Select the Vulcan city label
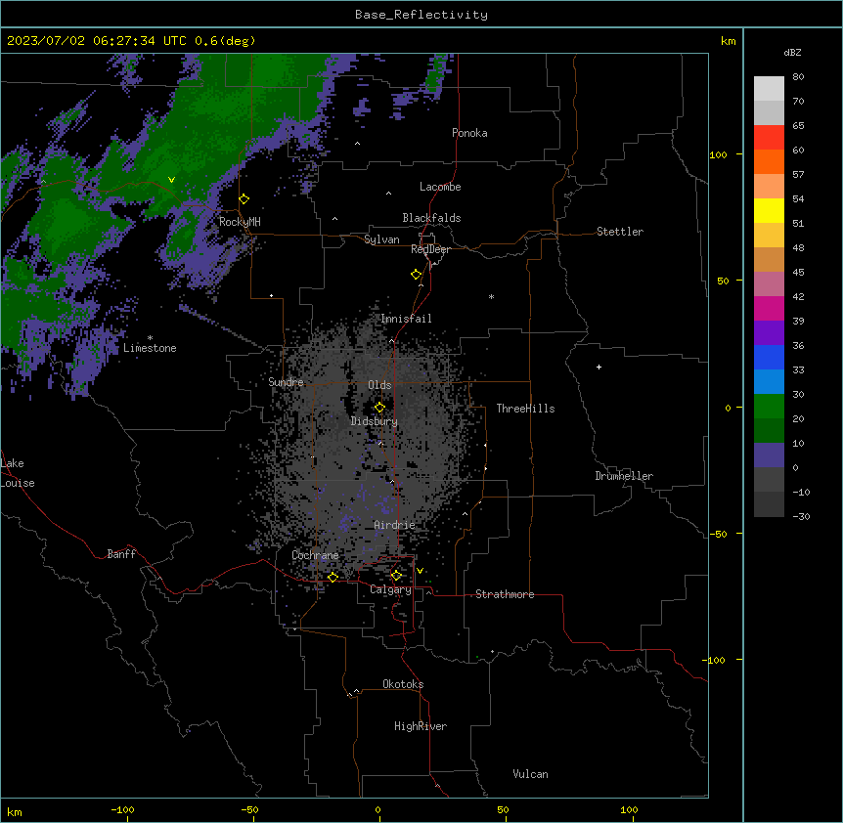Screen dimensions: 843x823 pos(530,774)
